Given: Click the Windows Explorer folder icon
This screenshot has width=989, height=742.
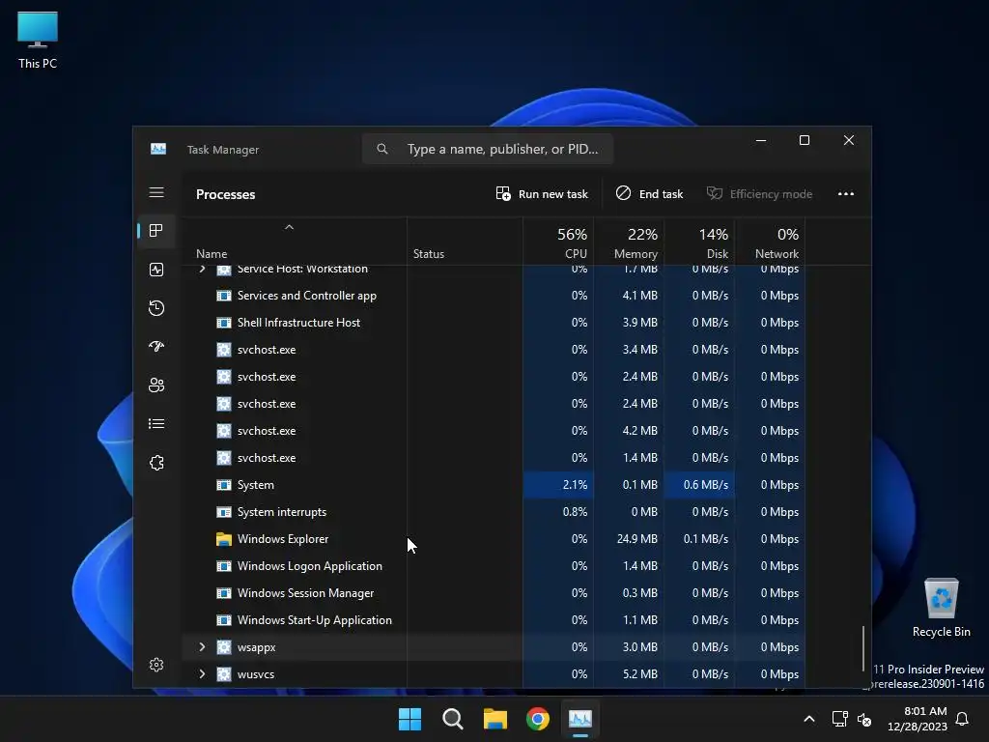Looking at the screenshot, I should point(224,539).
